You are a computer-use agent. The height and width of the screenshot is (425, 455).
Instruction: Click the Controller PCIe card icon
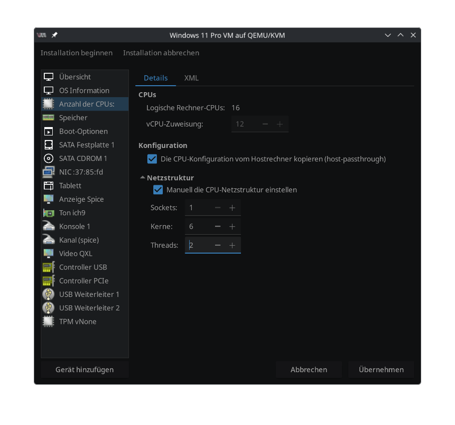(48, 281)
